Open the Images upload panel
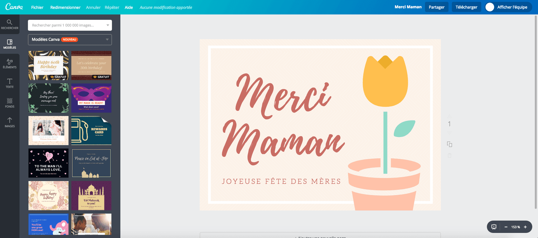The width and height of the screenshot is (538, 238). (x=10, y=122)
